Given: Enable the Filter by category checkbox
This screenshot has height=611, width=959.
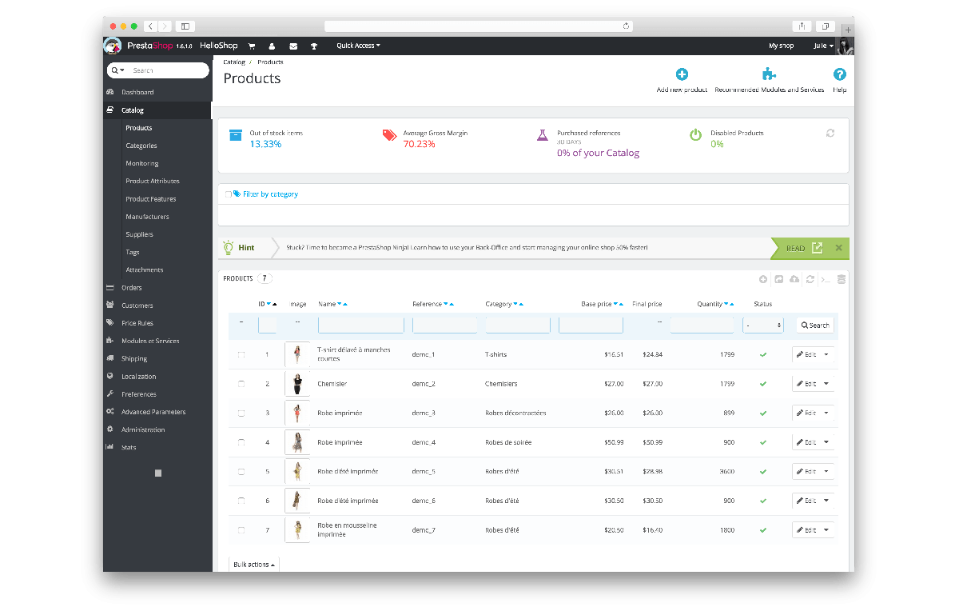Looking at the screenshot, I should 229,194.
